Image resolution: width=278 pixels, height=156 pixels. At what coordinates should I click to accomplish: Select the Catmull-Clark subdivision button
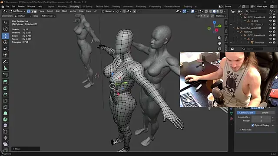(246, 113)
